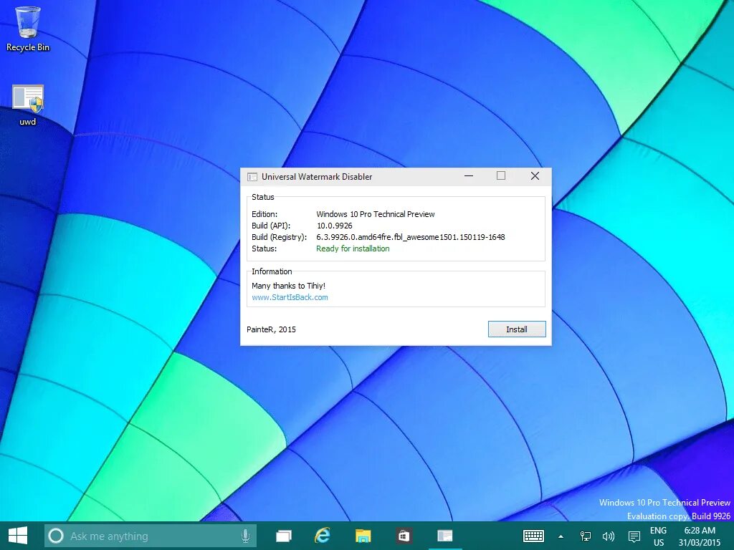Open the volume control tray icon
Screen dimensions: 734x550
click(609, 536)
